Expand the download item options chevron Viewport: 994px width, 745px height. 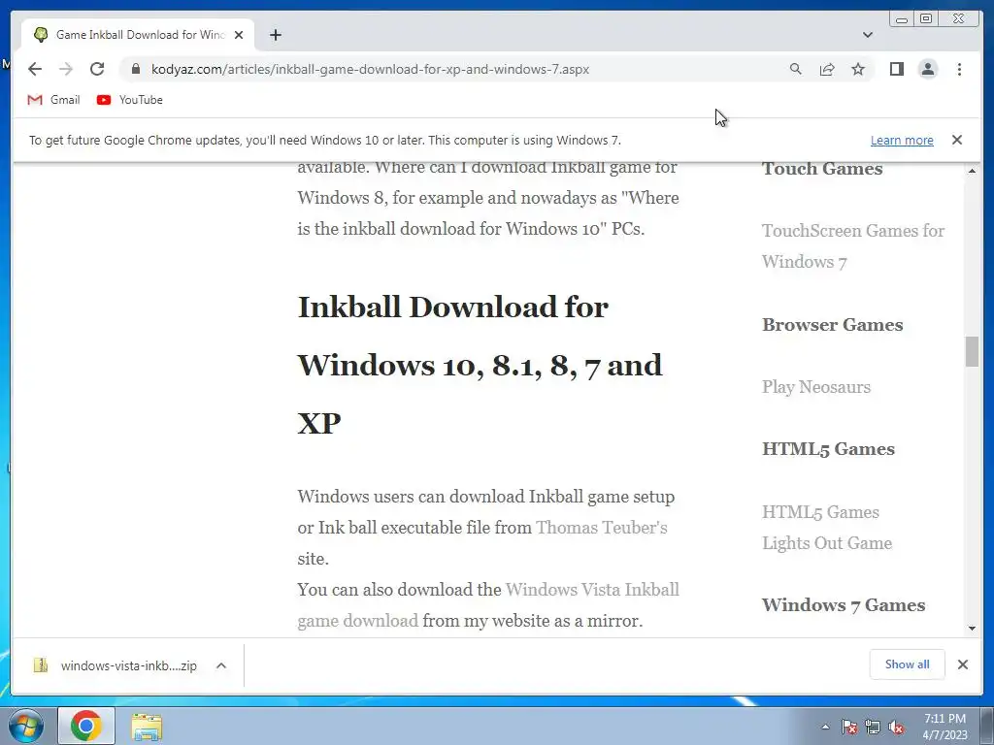coord(221,665)
